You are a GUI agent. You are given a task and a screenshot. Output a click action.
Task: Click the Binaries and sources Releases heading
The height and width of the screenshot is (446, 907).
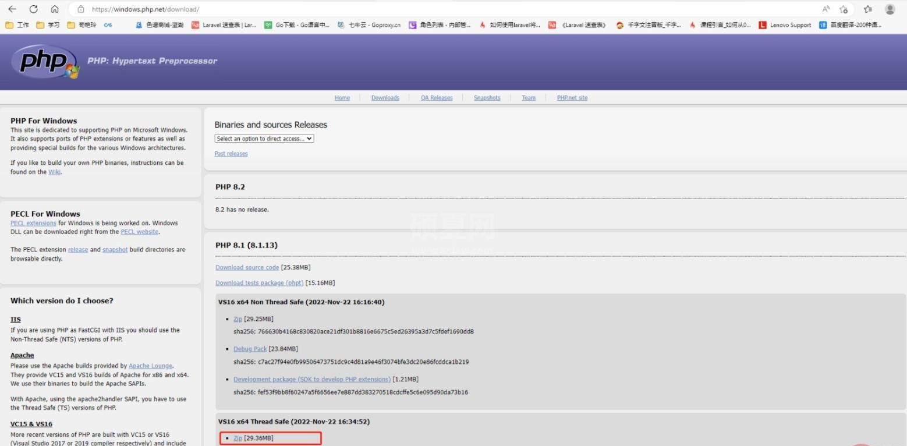pos(271,125)
